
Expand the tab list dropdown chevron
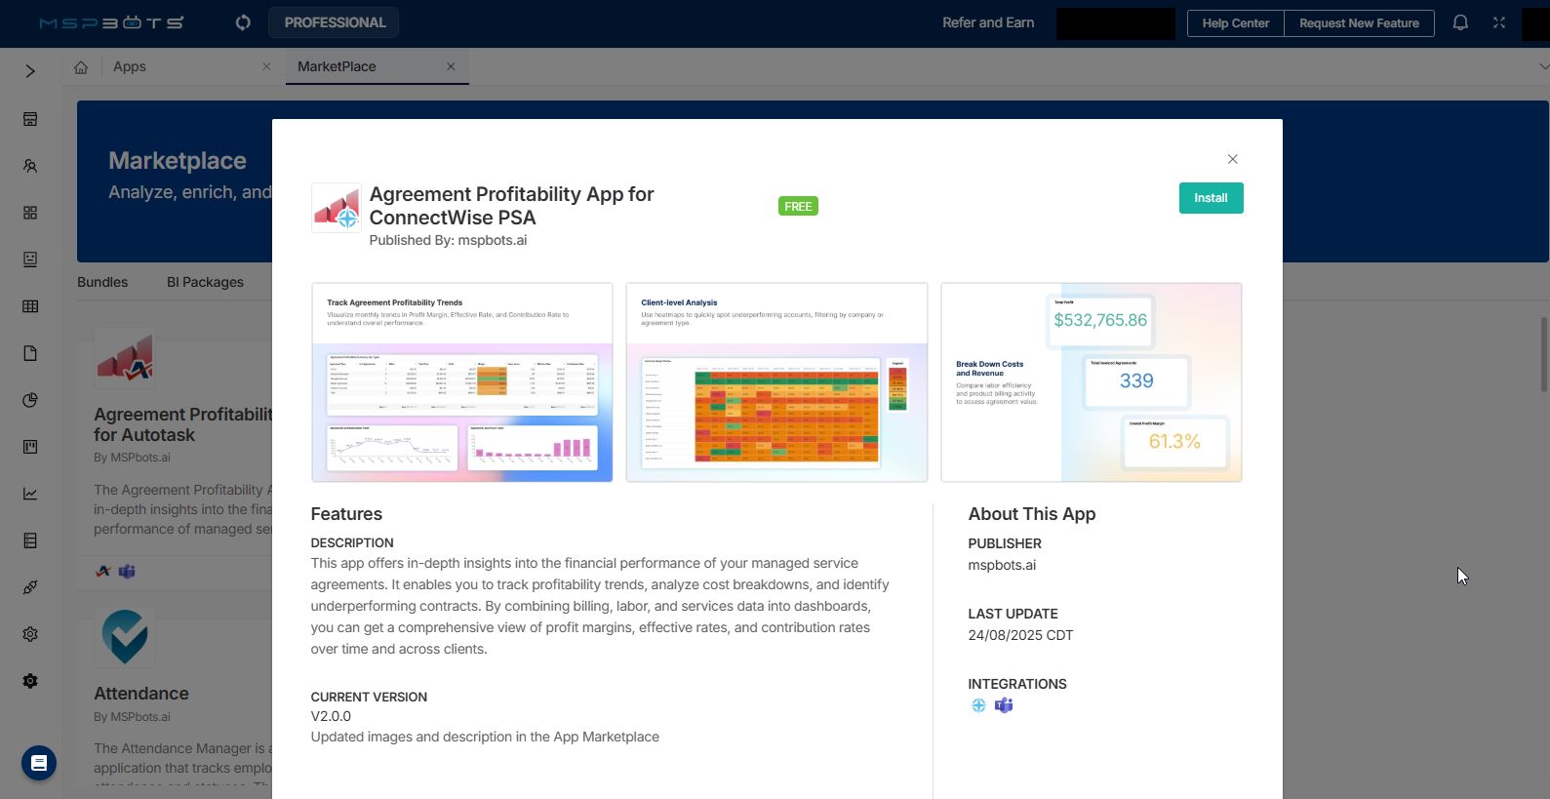[x=1543, y=66]
